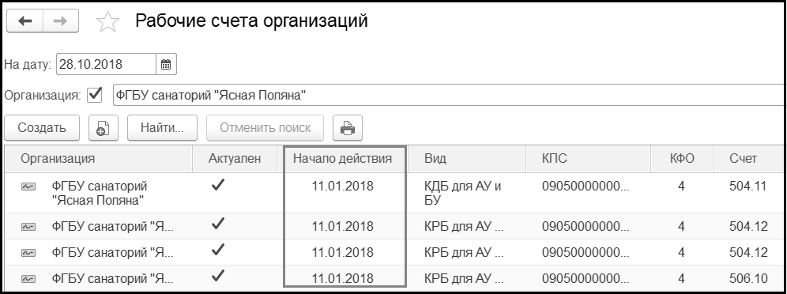787x294 pixels.
Task: Click the Отменить поиск button
Action: 265,128
